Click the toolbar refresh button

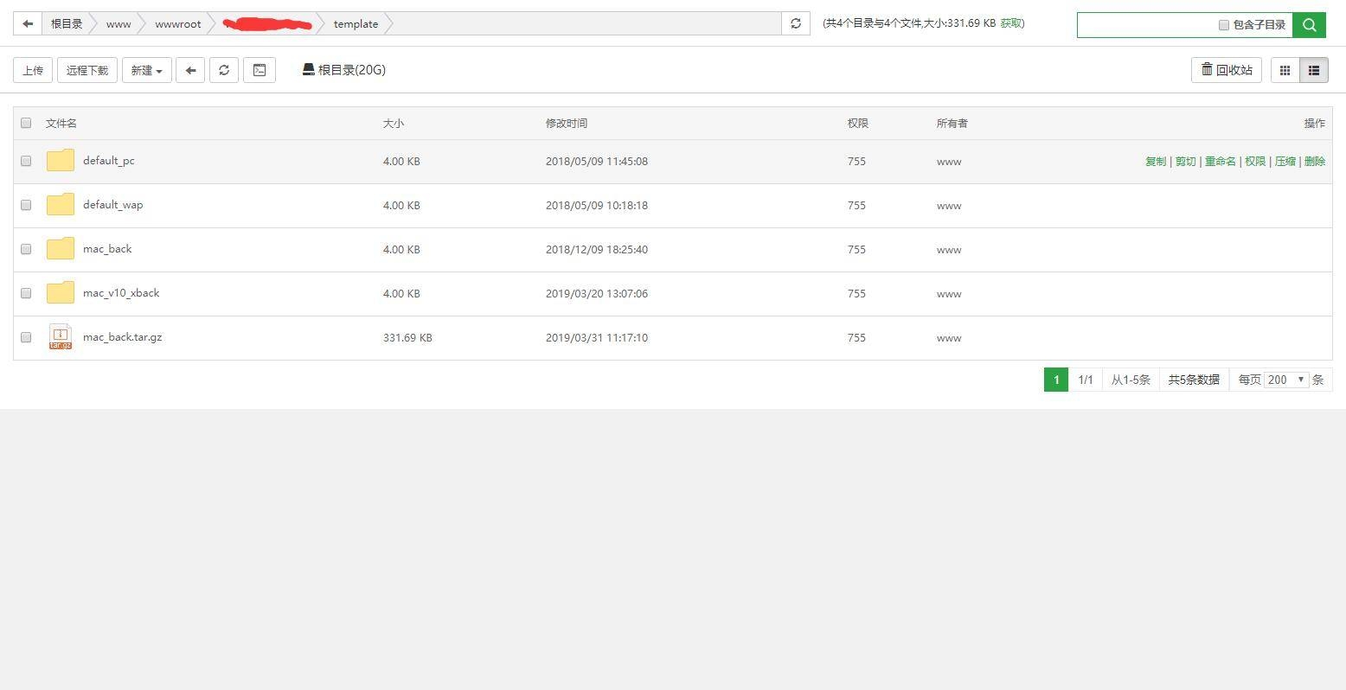pyautogui.click(x=224, y=70)
